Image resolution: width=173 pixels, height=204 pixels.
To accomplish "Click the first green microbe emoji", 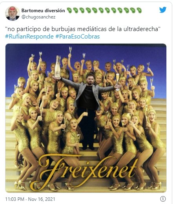I will pos(69,10).
